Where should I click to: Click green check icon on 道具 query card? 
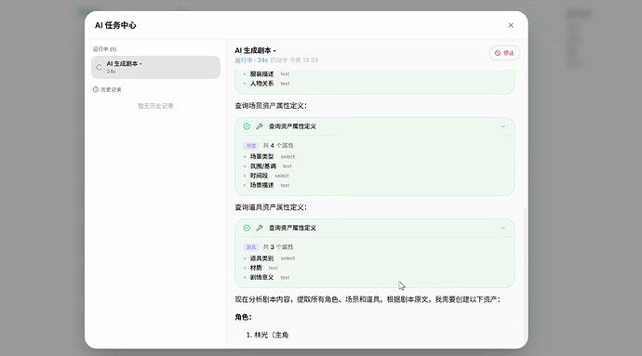247,228
